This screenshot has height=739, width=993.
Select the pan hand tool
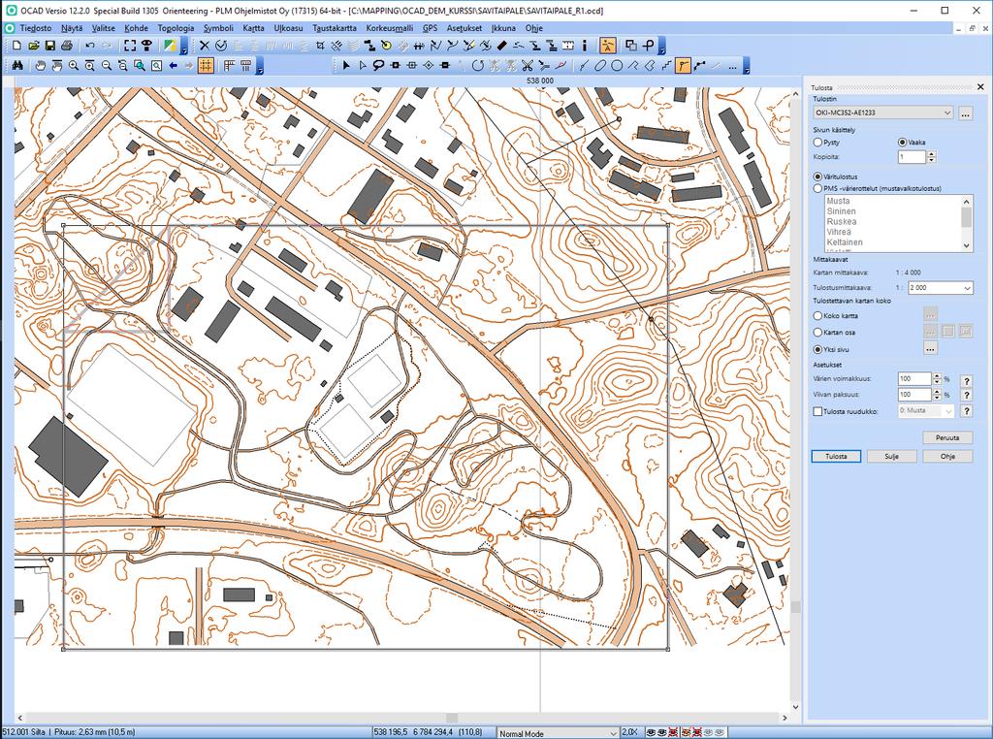(x=41, y=65)
